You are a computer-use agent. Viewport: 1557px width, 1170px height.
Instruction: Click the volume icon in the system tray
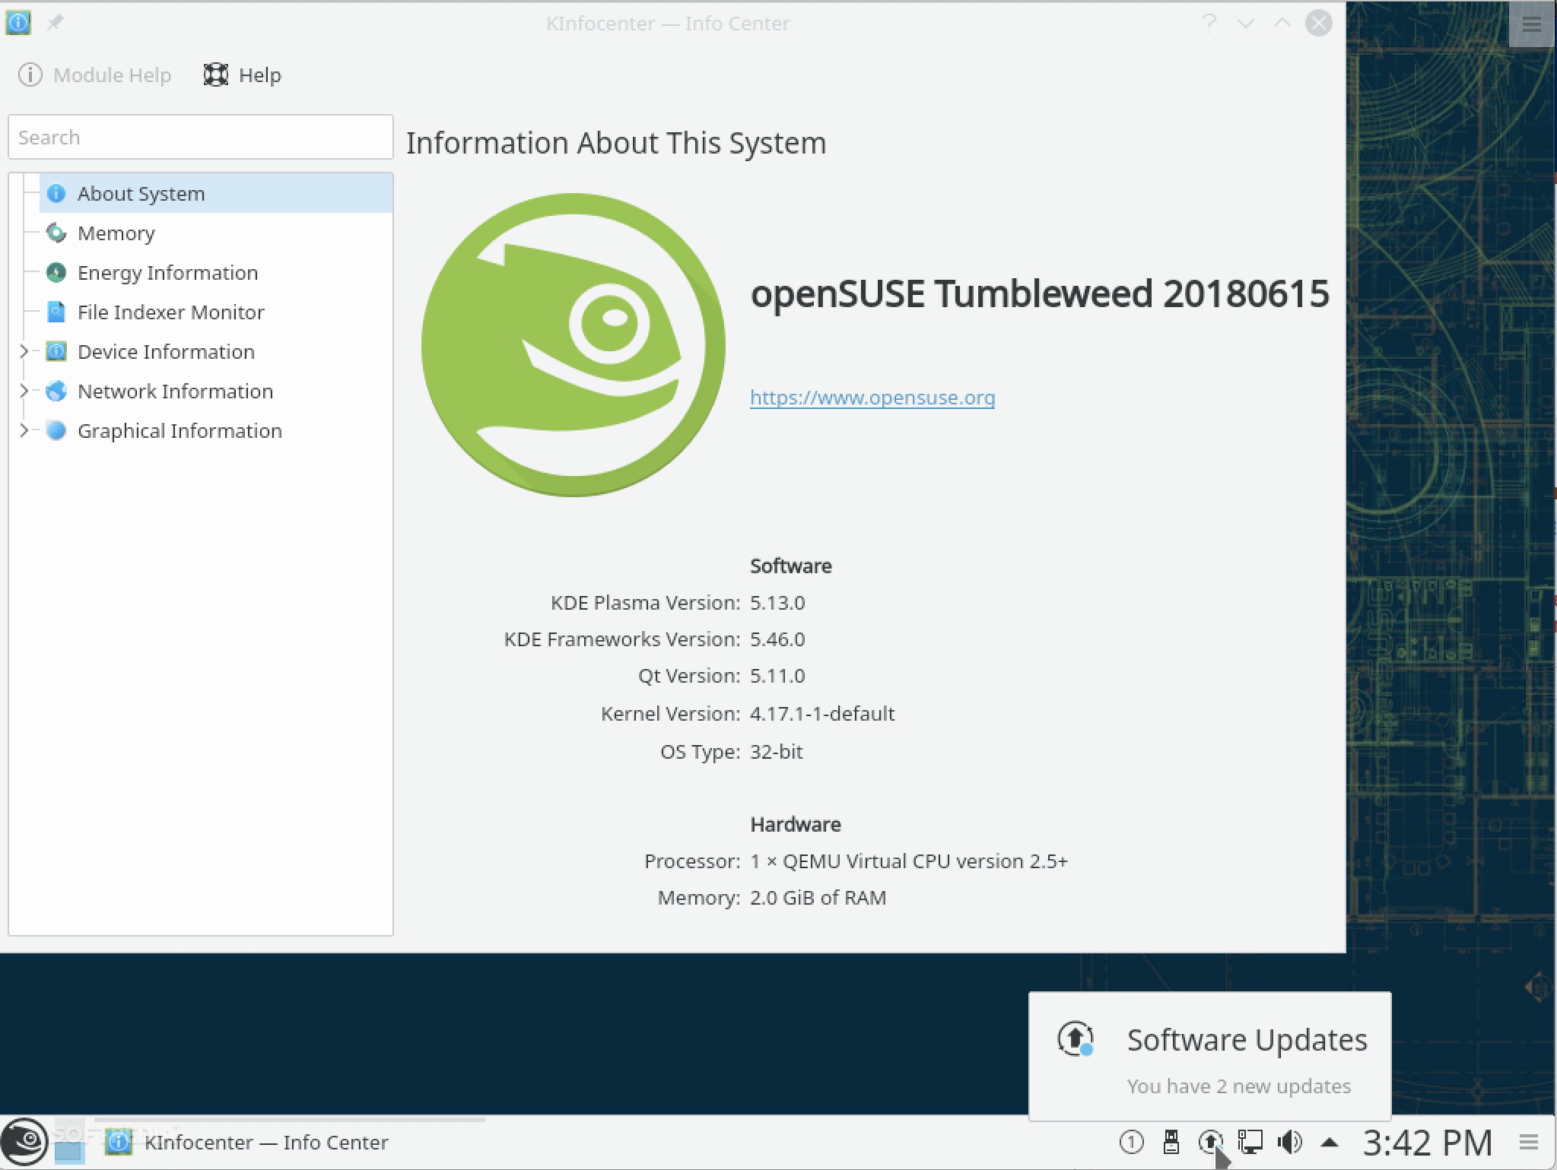pos(1289,1140)
